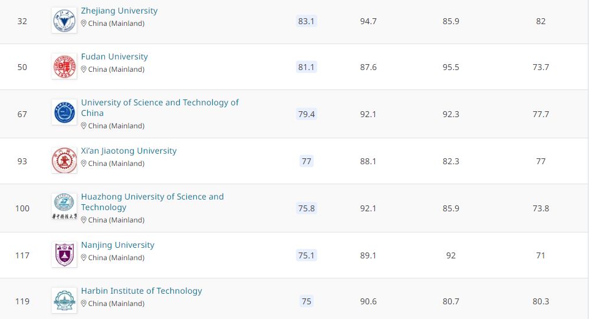Click Nanjing's overall score 75.1
Screen dimensions: 589x319
click(x=306, y=255)
